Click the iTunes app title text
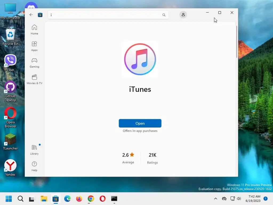Screen dimensions: 273x205 tap(140, 89)
